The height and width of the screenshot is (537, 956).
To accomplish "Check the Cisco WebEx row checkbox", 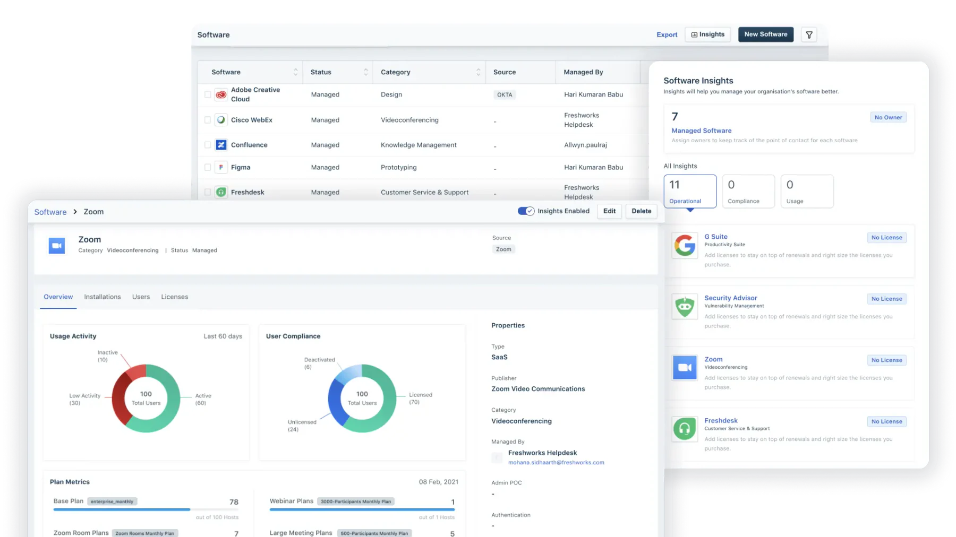I will [x=208, y=120].
